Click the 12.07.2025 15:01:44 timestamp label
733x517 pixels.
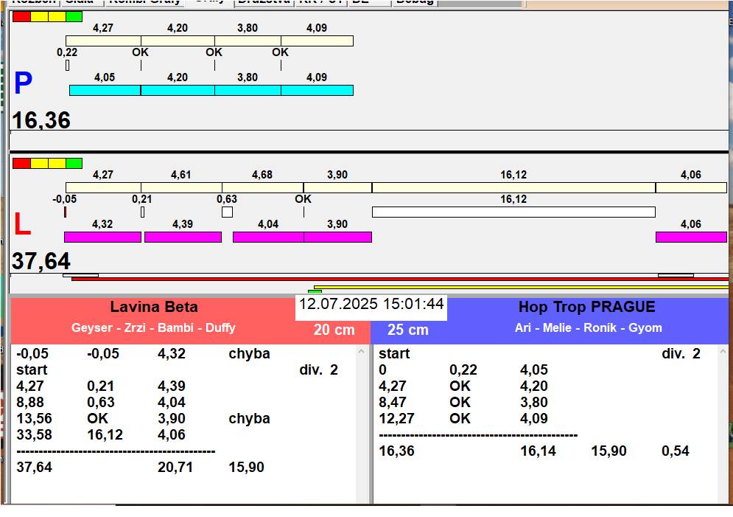click(x=371, y=304)
